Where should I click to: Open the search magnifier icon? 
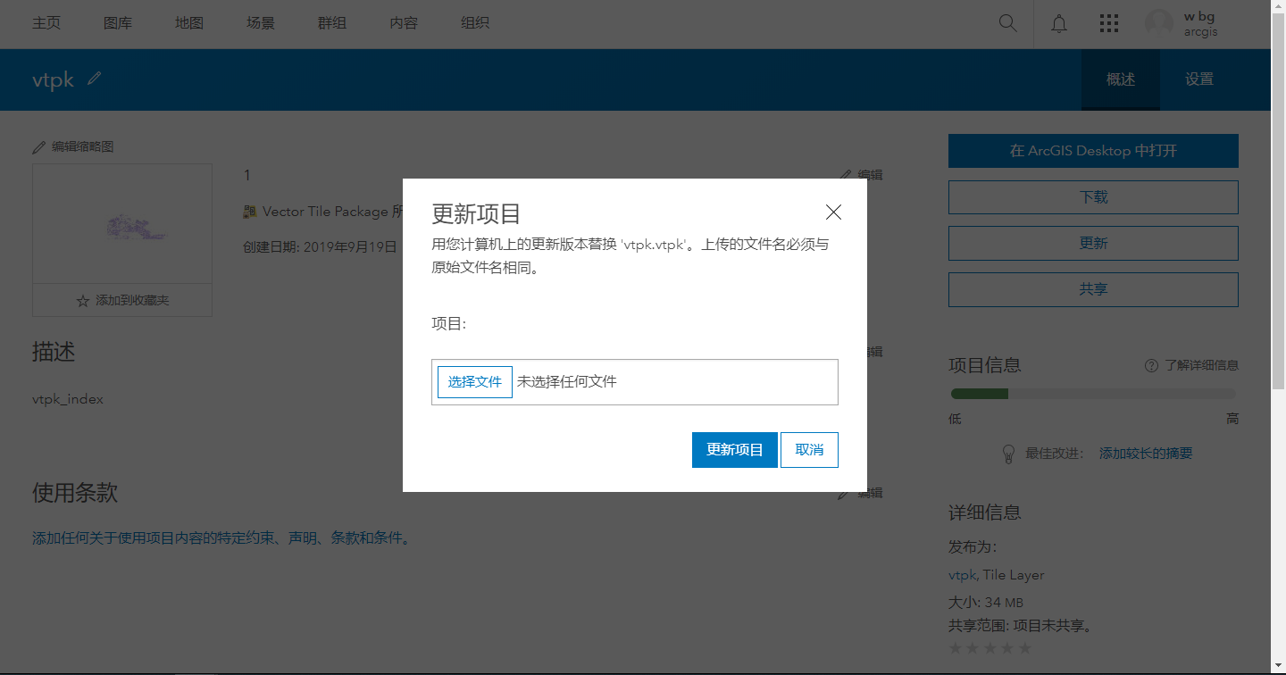1007,23
